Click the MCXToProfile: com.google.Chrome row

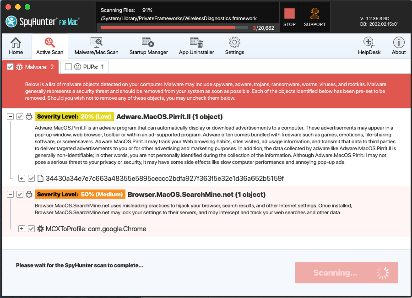(x=96, y=229)
